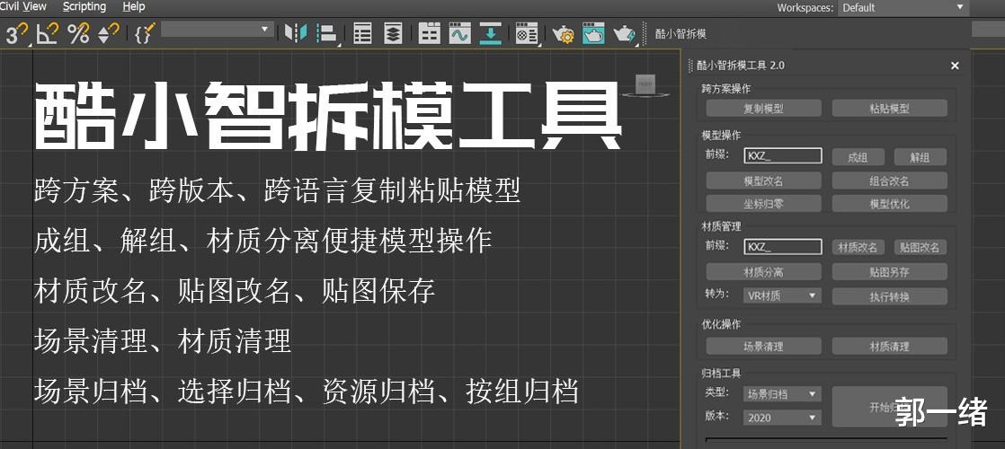Toggle the Ribbon display
Viewport: 1005px width, 449px height.
429,33
